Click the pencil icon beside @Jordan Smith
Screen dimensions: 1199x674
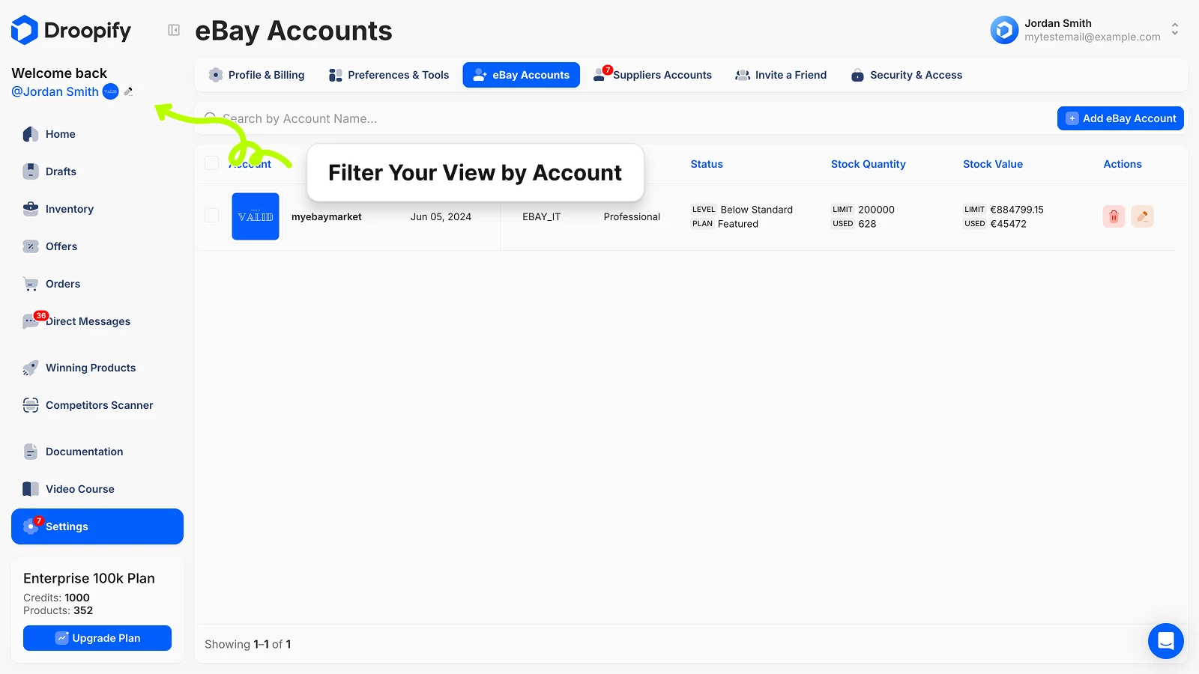click(x=129, y=91)
